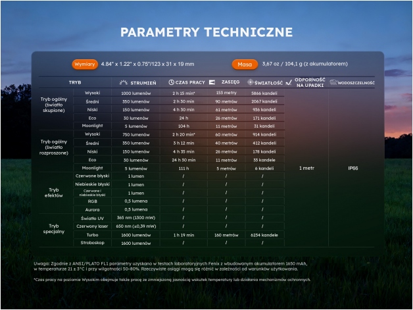Click the TRYB column header

coord(75,82)
